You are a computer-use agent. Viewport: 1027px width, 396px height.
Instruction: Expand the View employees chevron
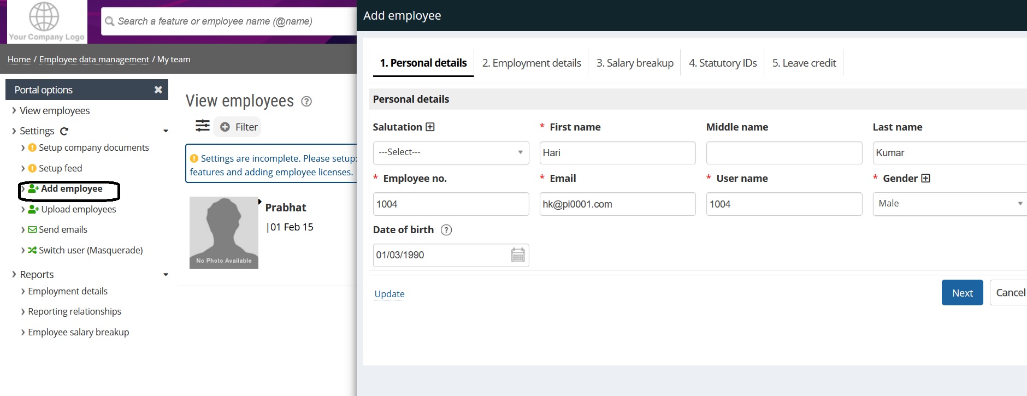pyautogui.click(x=14, y=110)
